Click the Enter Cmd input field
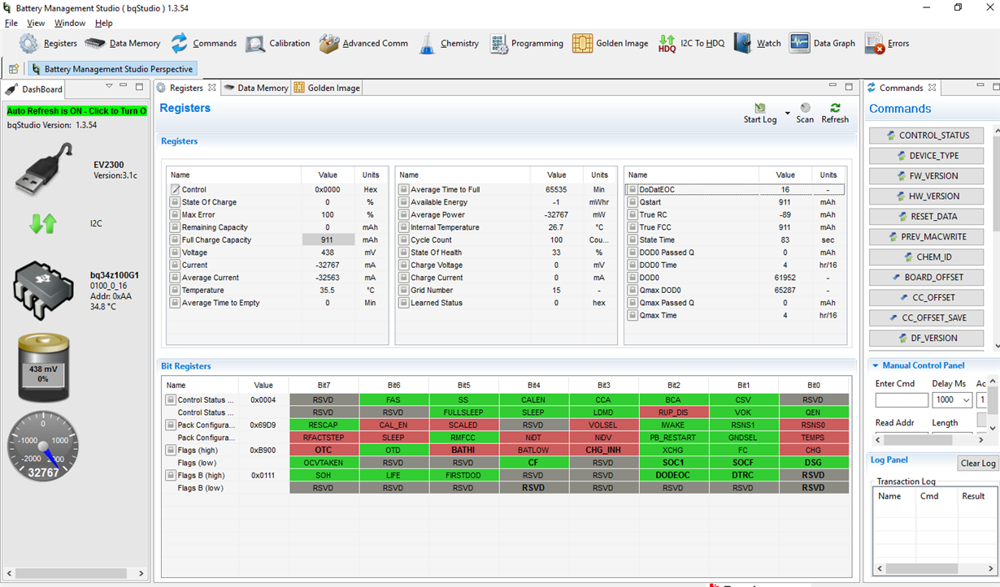 point(902,400)
